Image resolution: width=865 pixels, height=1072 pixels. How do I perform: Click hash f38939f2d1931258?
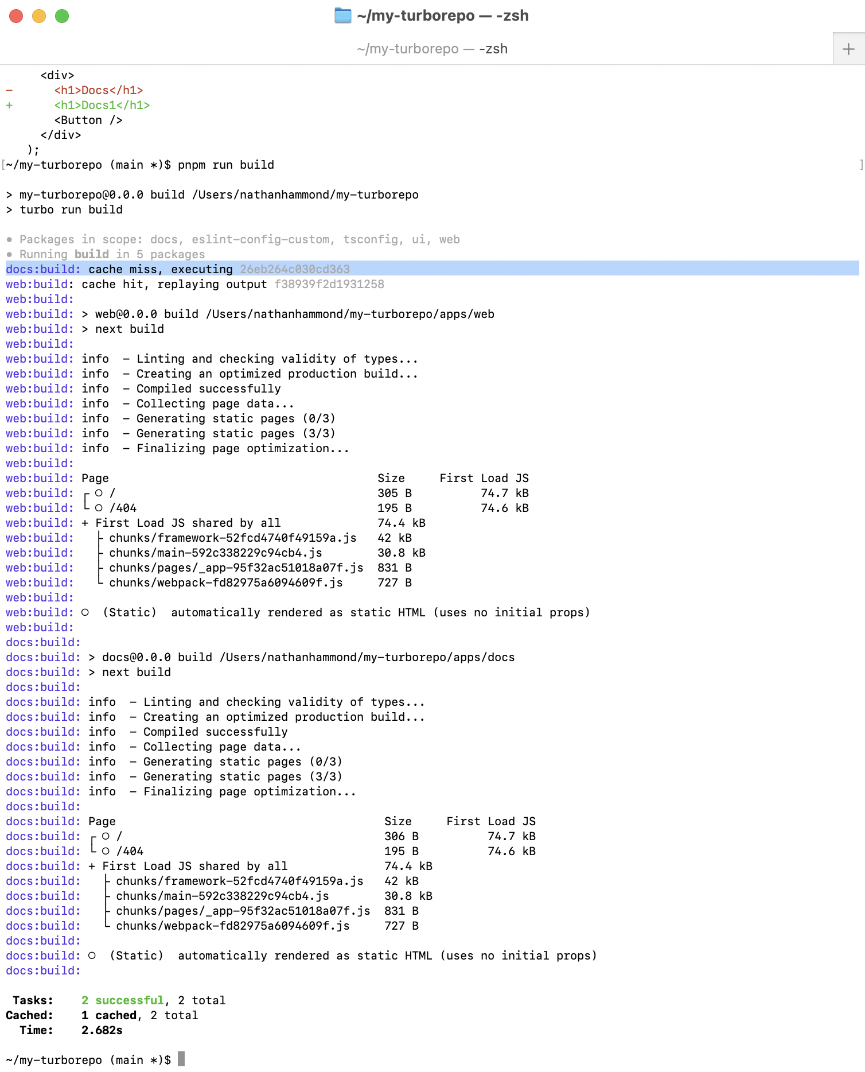[x=329, y=284]
